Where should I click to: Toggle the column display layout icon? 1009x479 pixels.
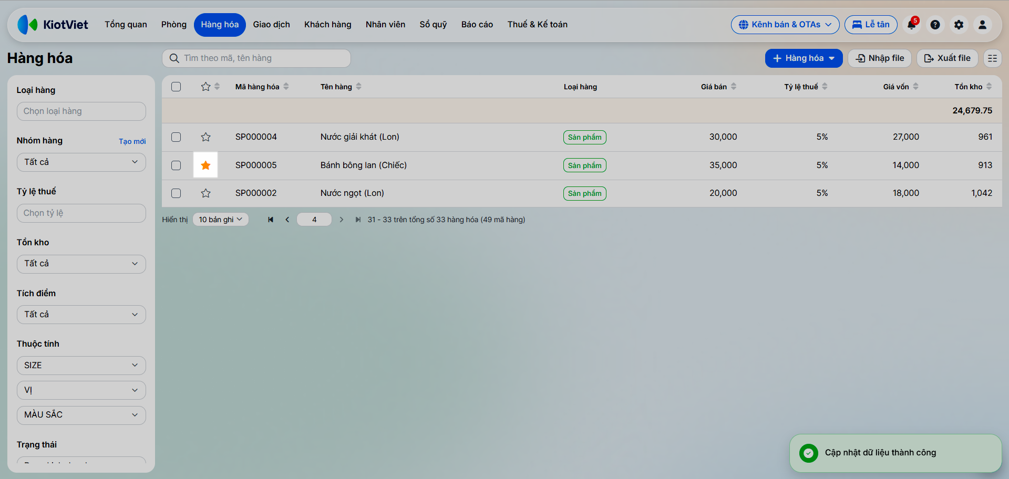click(992, 58)
